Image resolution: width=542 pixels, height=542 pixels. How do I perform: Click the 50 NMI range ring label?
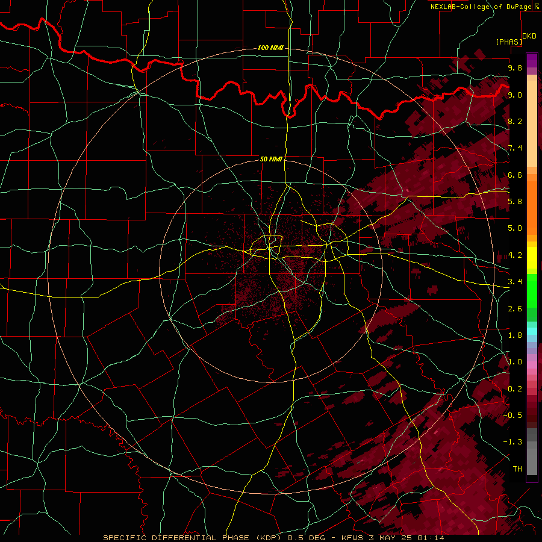click(x=272, y=159)
